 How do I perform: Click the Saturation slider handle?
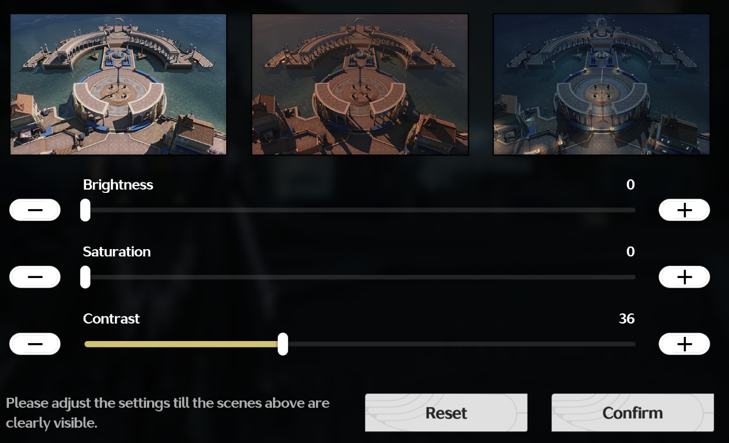click(x=85, y=277)
